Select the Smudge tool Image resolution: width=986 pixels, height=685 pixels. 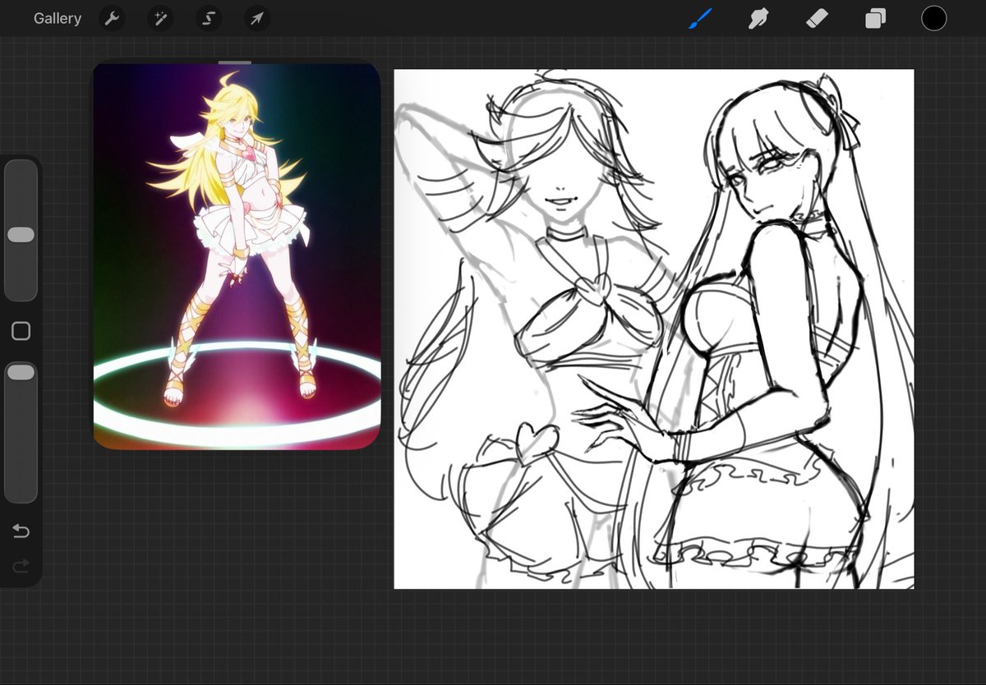pos(758,18)
